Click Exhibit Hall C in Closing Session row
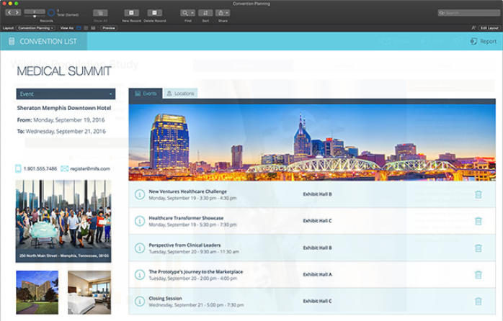Image resolution: width=503 pixels, height=321 pixels. click(x=317, y=301)
